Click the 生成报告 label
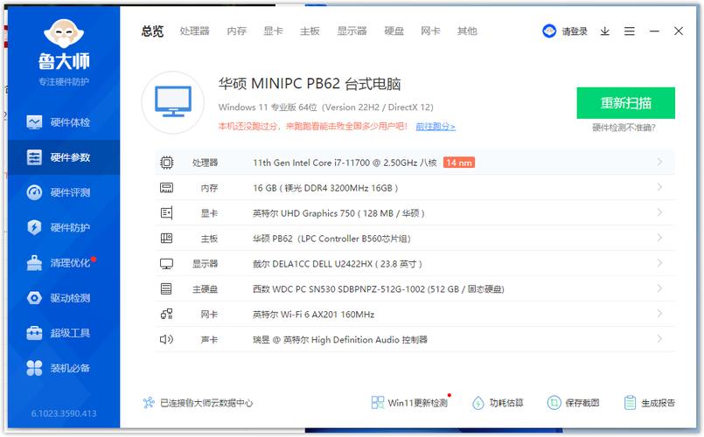 tap(659, 402)
